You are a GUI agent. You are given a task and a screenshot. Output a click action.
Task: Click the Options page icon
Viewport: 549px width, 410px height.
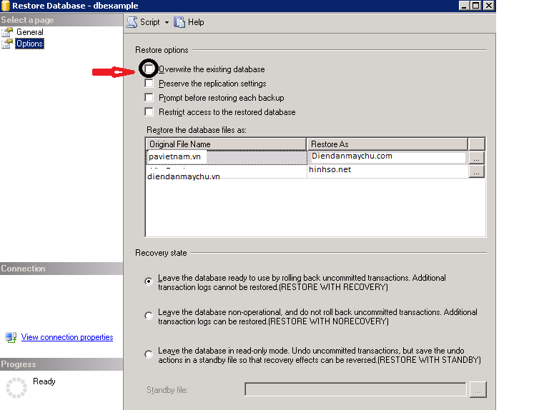click(x=7, y=44)
